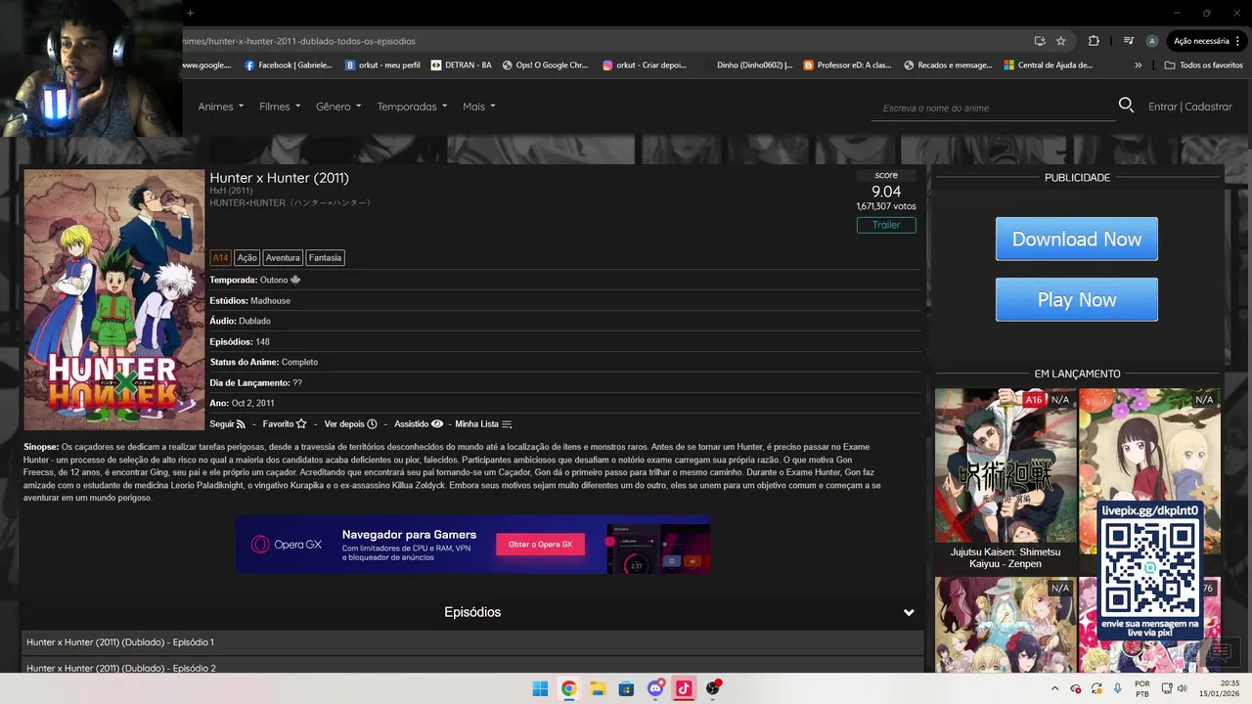Collapse the Episódios section chevron

click(x=909, y=612)
